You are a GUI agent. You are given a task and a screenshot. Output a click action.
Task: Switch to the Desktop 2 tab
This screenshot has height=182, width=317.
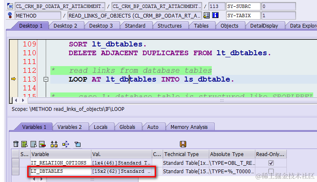click(65, 26)
